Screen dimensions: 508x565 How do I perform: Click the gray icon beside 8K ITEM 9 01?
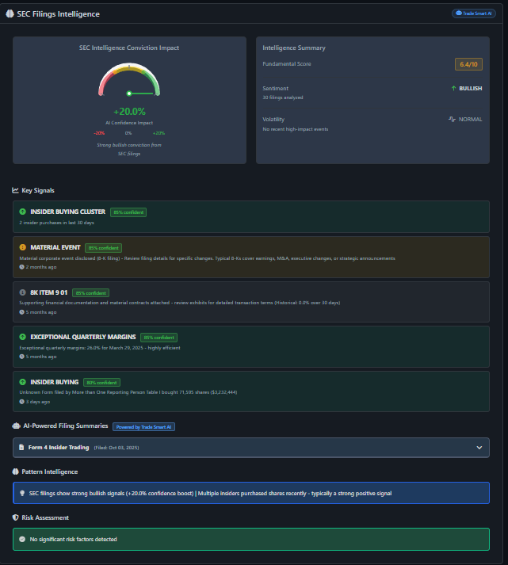pyautogui.click(x=22, y=292)
